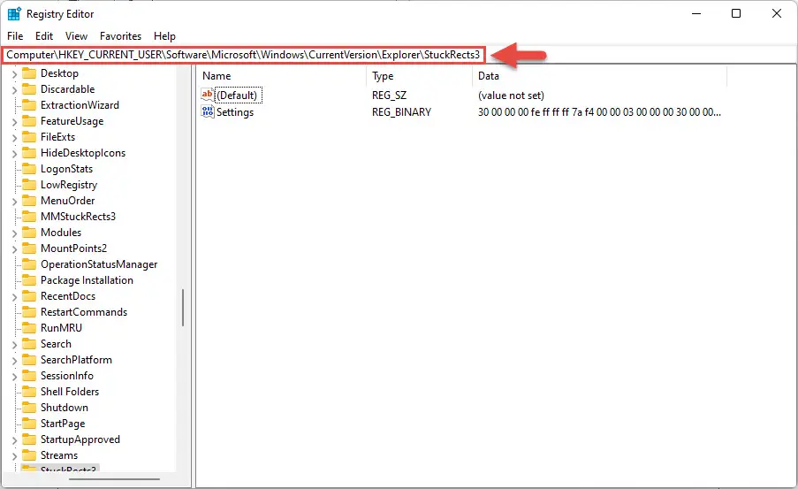Click the Registry Editor app icon in title bar
Image resolution: width=798 pixels, height=489 pixels.
[14, 14]
